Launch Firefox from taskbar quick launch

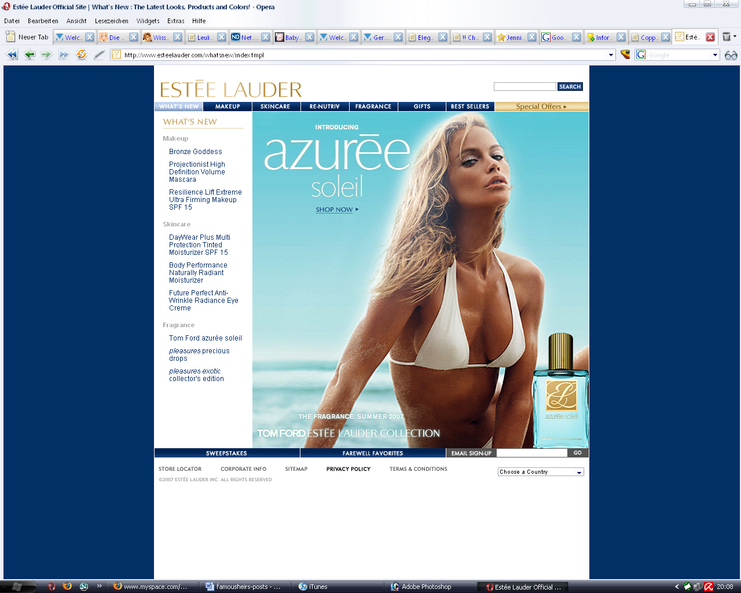pos(67,586)
